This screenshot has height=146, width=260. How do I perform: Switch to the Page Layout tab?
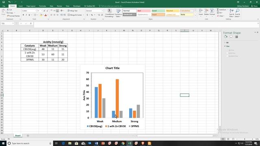[31, 6]
